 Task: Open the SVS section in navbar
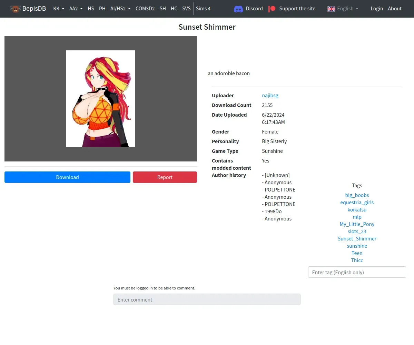coord(186,9)
